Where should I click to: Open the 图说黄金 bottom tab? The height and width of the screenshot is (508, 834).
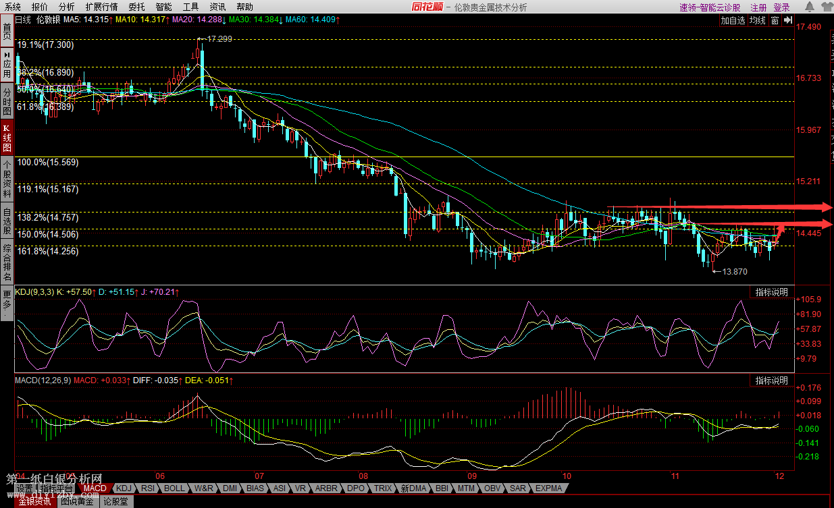tap(78, 501)
